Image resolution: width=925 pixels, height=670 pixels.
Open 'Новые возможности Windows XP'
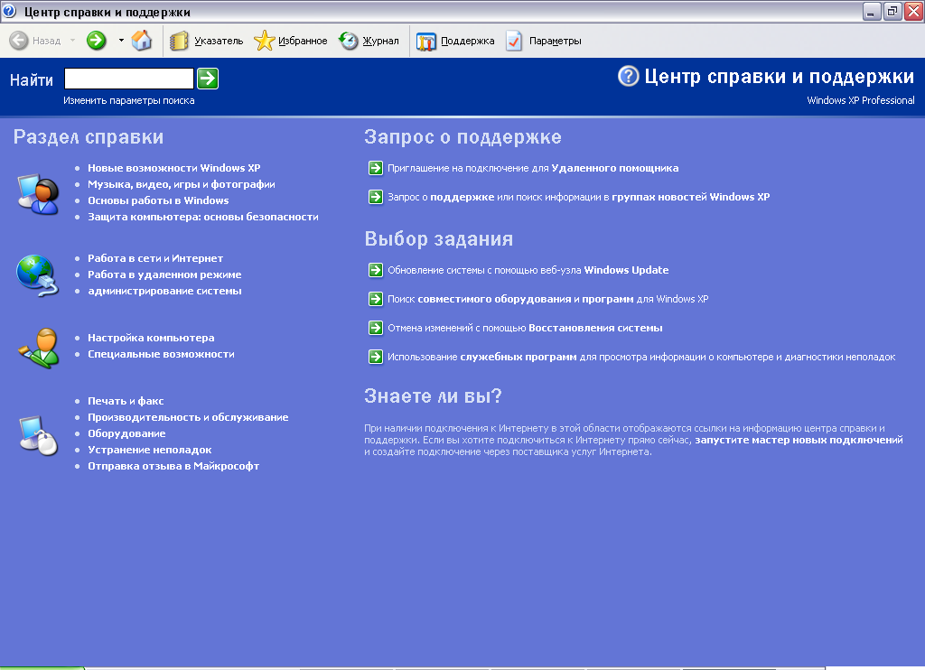tap(174, 168)
